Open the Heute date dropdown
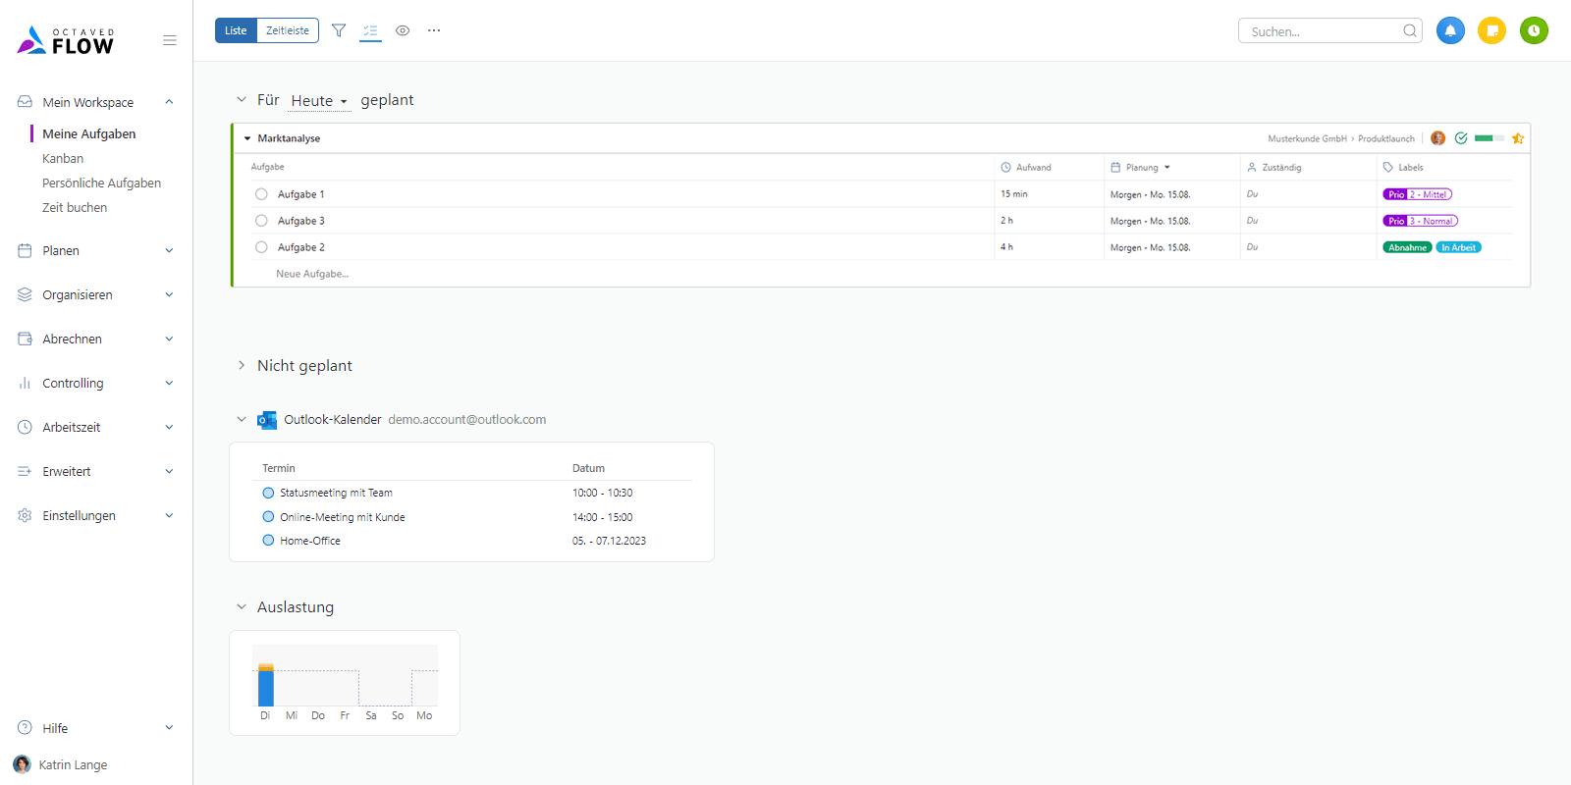This screenshot has width=1571, height=785. 319,100
